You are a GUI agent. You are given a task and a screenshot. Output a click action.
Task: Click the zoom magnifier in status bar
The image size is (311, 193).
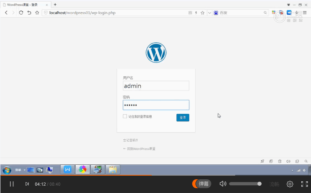306,161
